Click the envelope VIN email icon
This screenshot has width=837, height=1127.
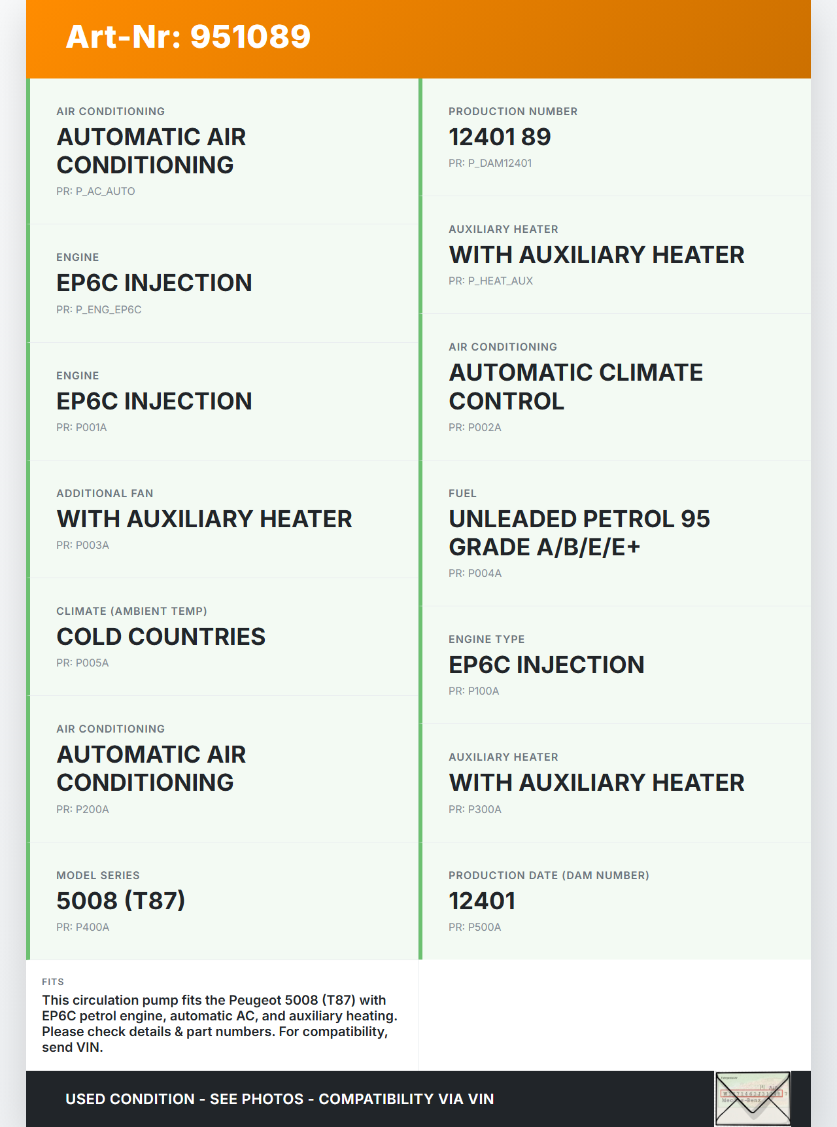[x=753, y=1098]
